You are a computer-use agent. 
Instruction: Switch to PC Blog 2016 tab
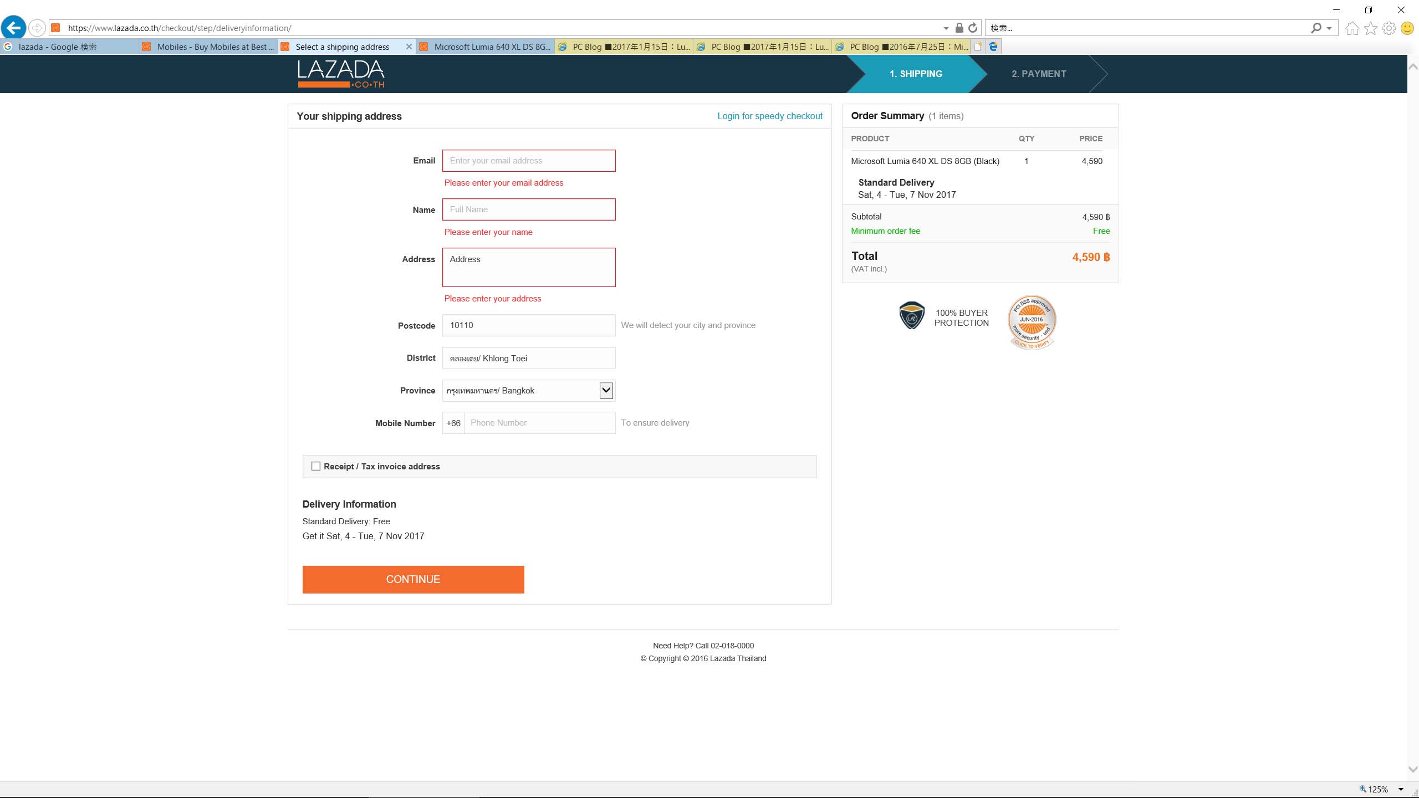tap(901, 47)
